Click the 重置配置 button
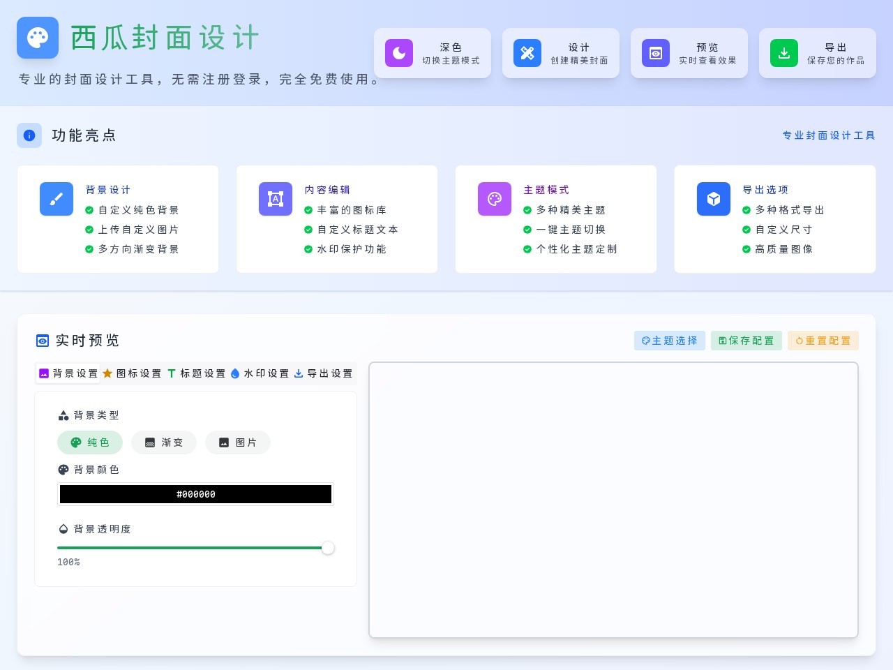 (823, 341)
